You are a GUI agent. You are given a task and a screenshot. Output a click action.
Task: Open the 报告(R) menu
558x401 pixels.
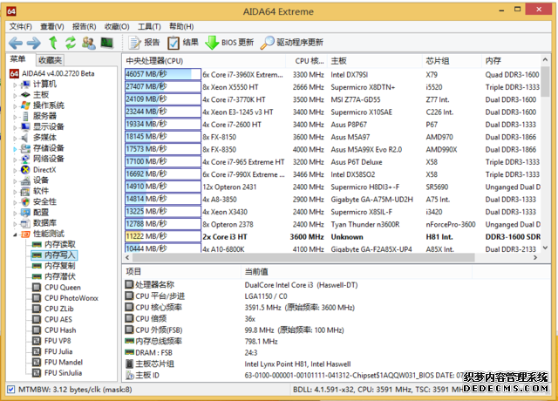click(x=84, y=27)
